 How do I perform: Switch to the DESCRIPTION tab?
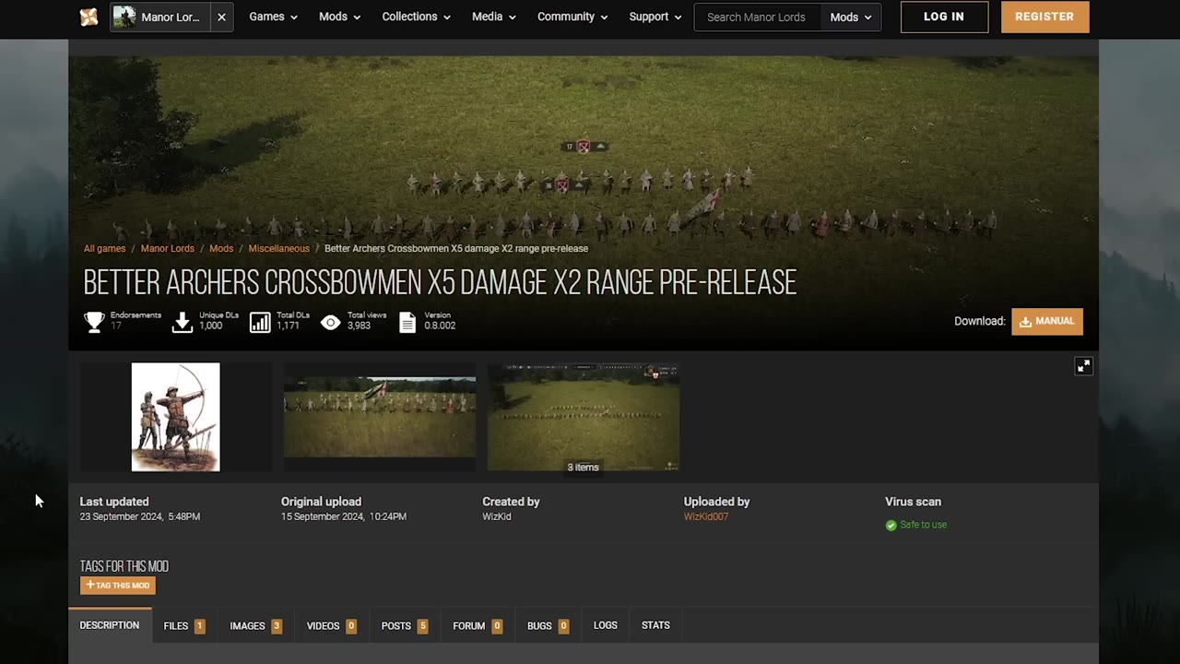tap(110, 625)
